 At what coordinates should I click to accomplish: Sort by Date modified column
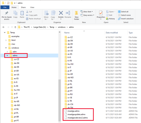tap(112, 33)
